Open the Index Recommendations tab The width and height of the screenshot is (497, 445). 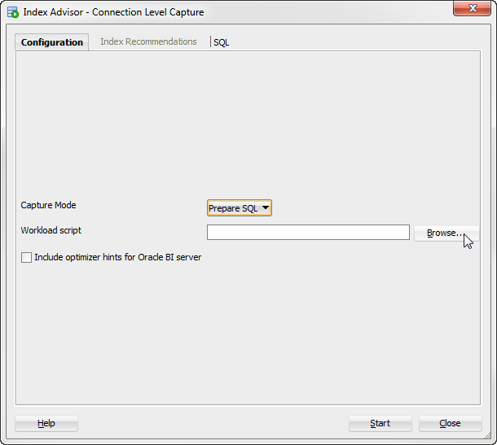coord(148,41)
